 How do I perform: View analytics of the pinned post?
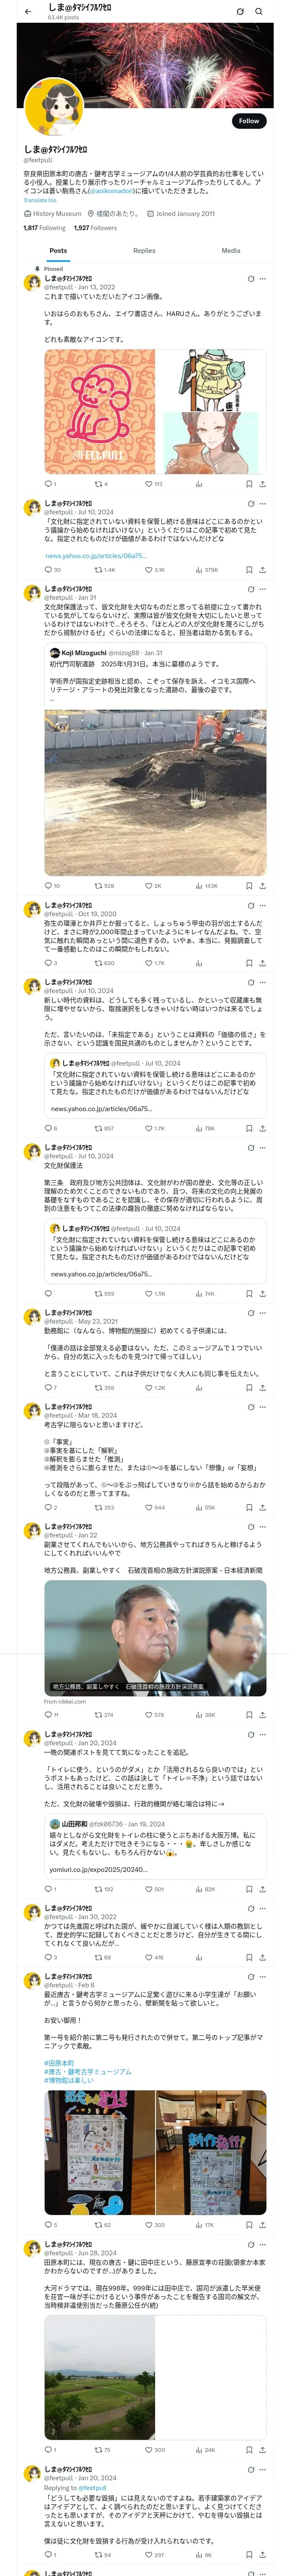coord(199,484)
